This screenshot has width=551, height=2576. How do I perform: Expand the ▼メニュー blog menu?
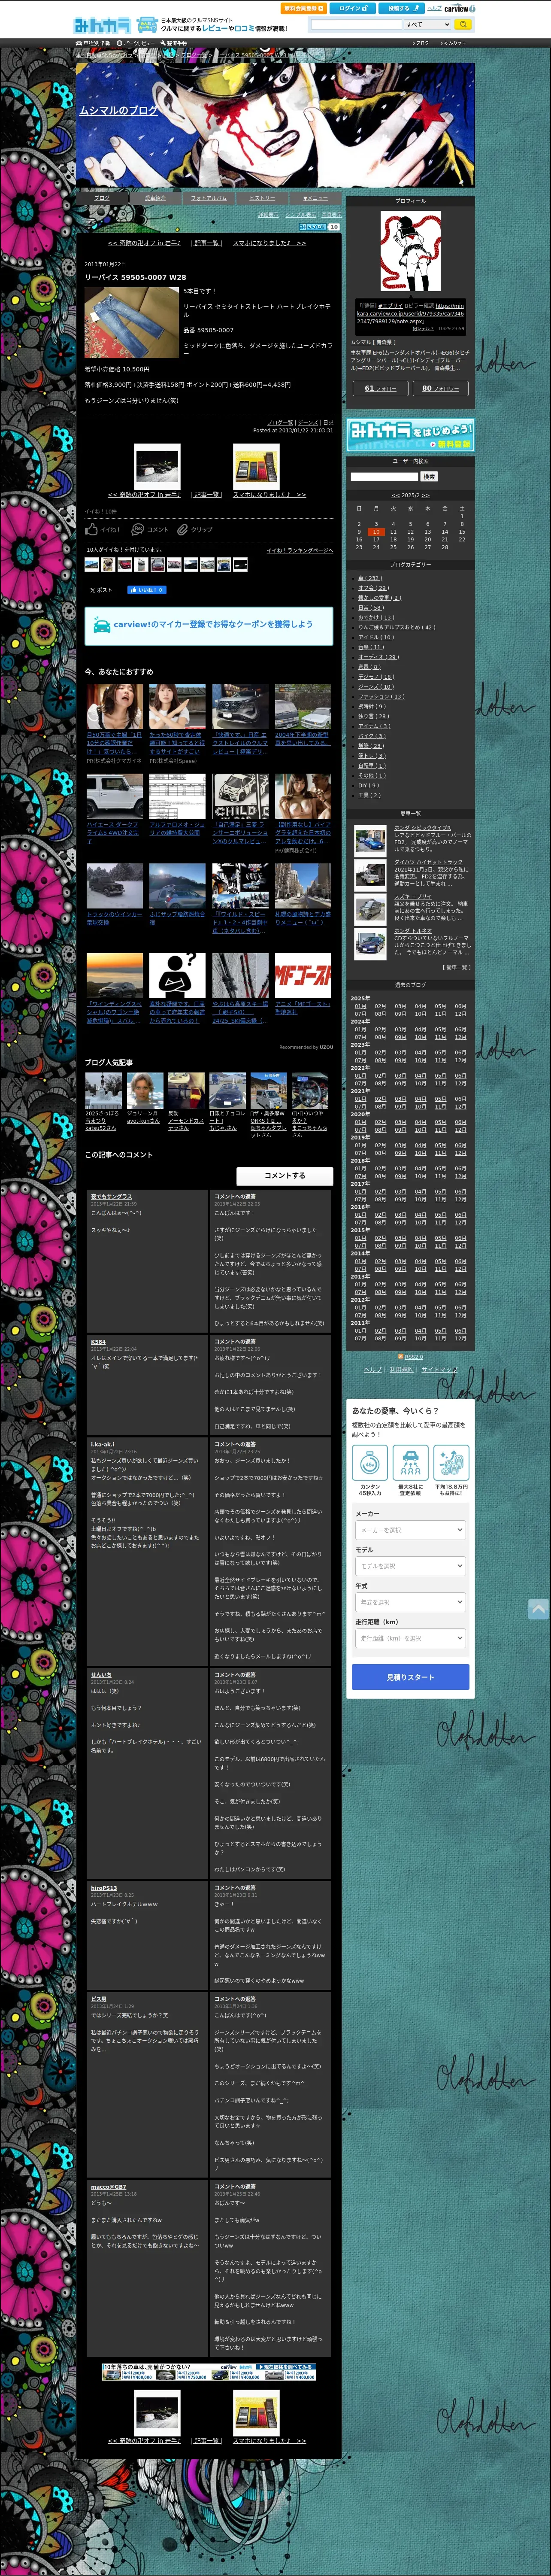[x=315, y=198]
